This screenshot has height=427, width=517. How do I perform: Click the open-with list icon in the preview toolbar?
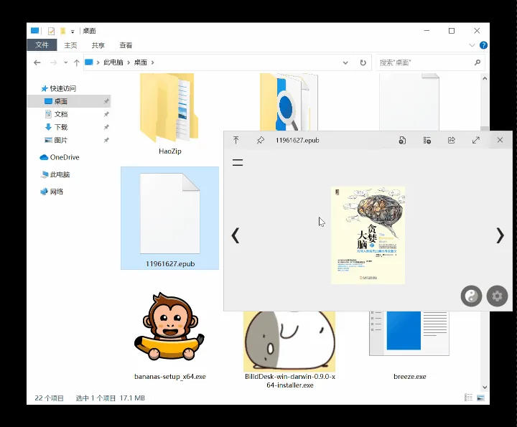427,141
